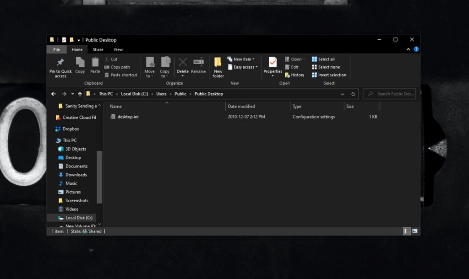Click the Copy icon in the Clipboard group
This screenshot has height=279, width=469.
click(x=80, y=64)
